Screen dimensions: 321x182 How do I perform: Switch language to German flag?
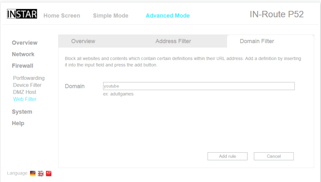pyautogui.click(x=33, y=173)
